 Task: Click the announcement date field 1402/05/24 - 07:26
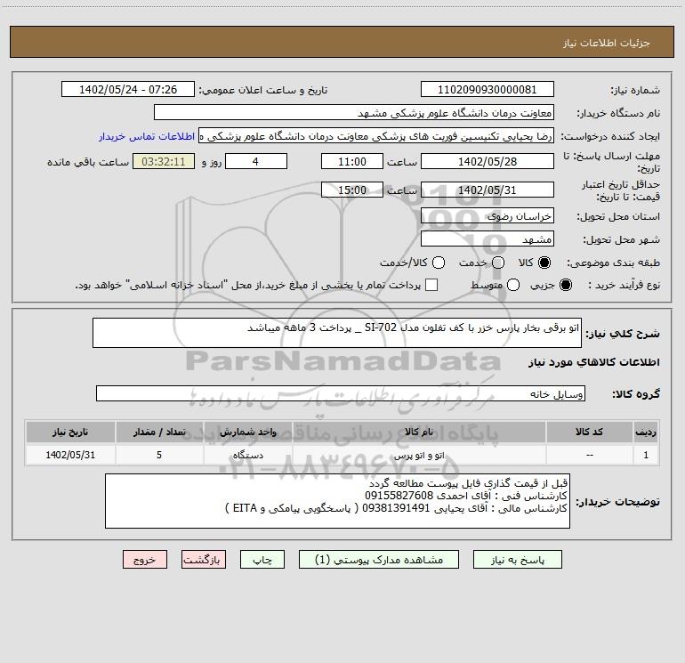click(128, 89)
